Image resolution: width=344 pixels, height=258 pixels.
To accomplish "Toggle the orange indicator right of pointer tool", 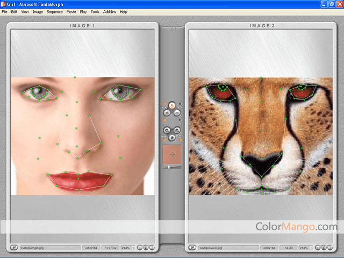I will (181, 104).
